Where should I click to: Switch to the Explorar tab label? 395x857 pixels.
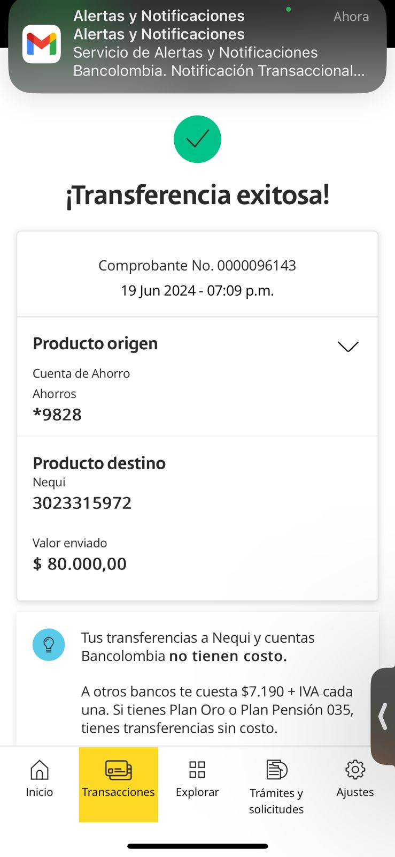pos(197,792)
